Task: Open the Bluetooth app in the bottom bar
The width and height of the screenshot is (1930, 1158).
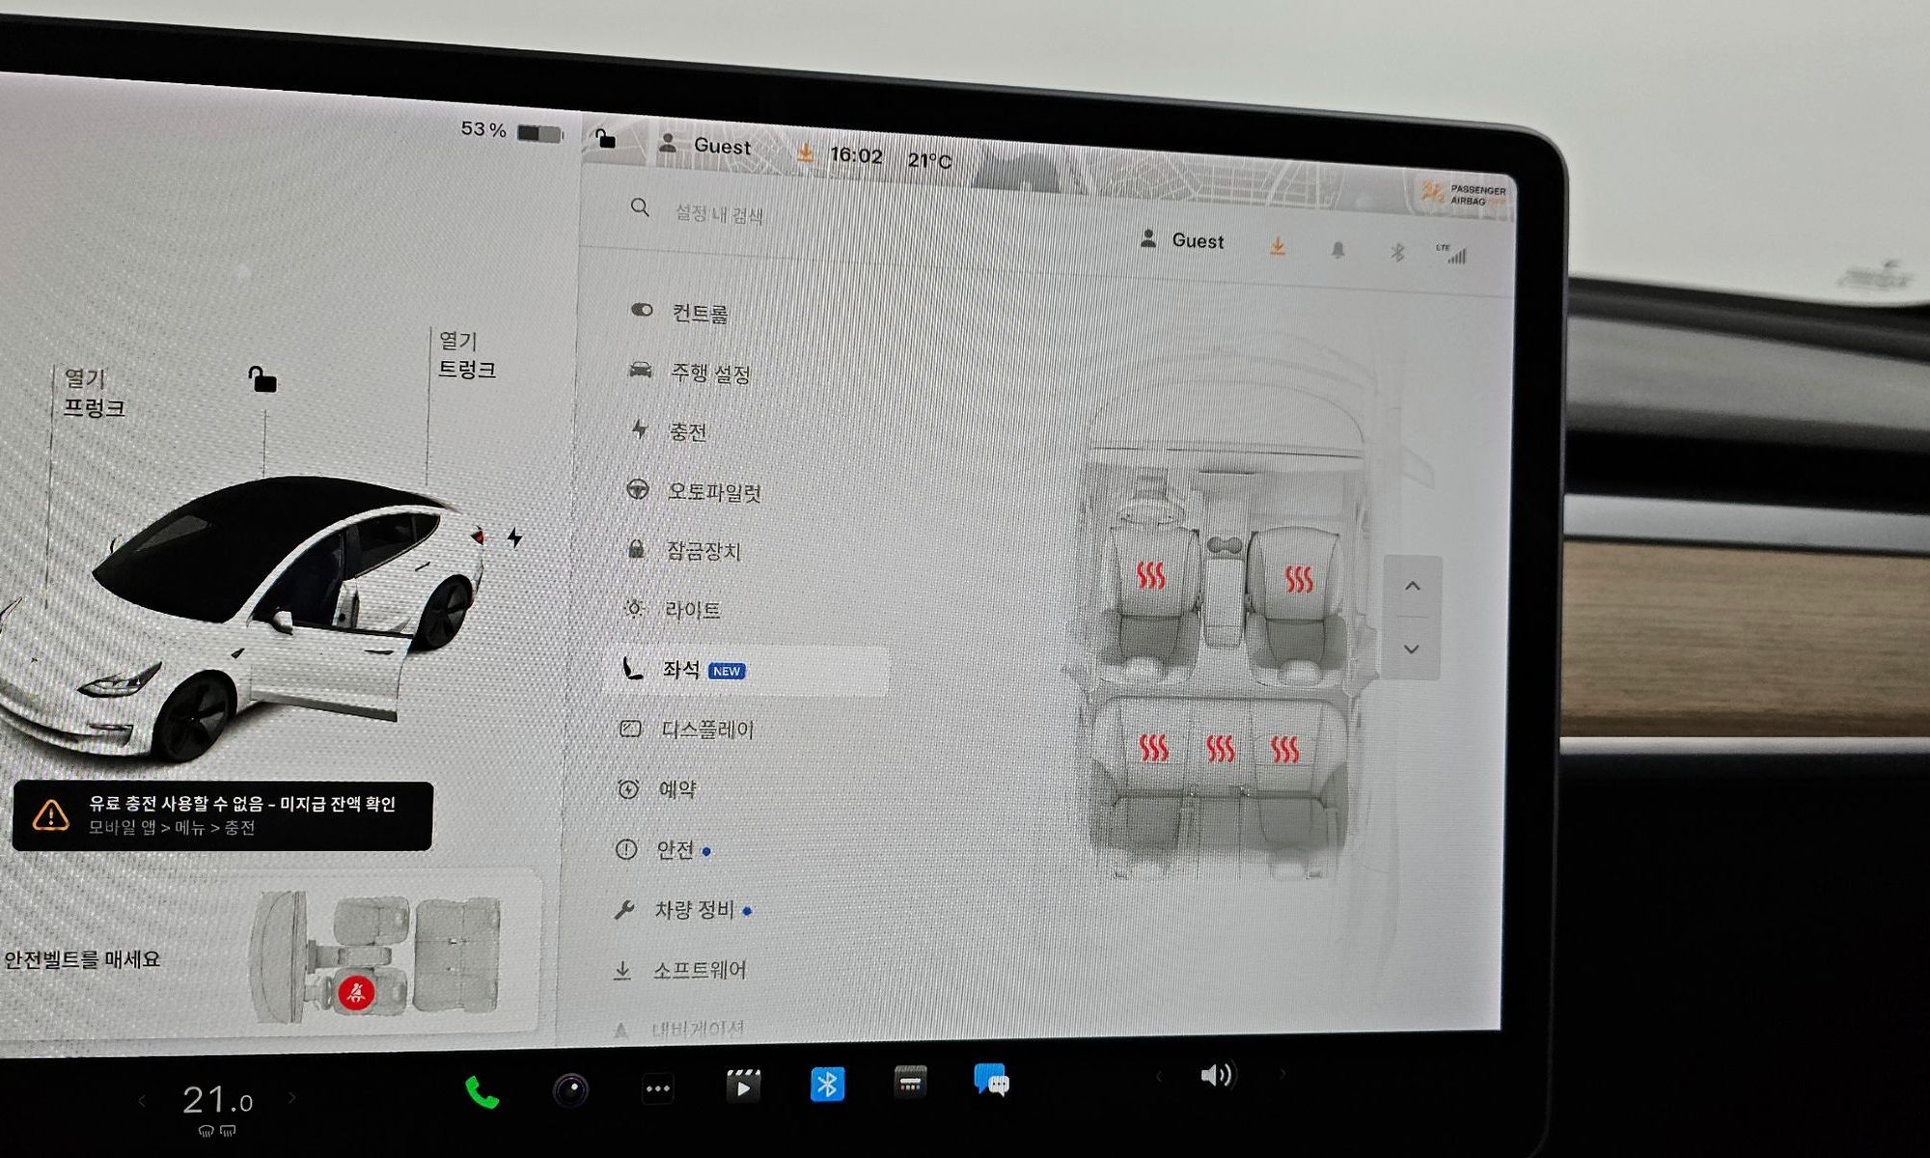Action: pyautogui.click(x=827, y=1085)
